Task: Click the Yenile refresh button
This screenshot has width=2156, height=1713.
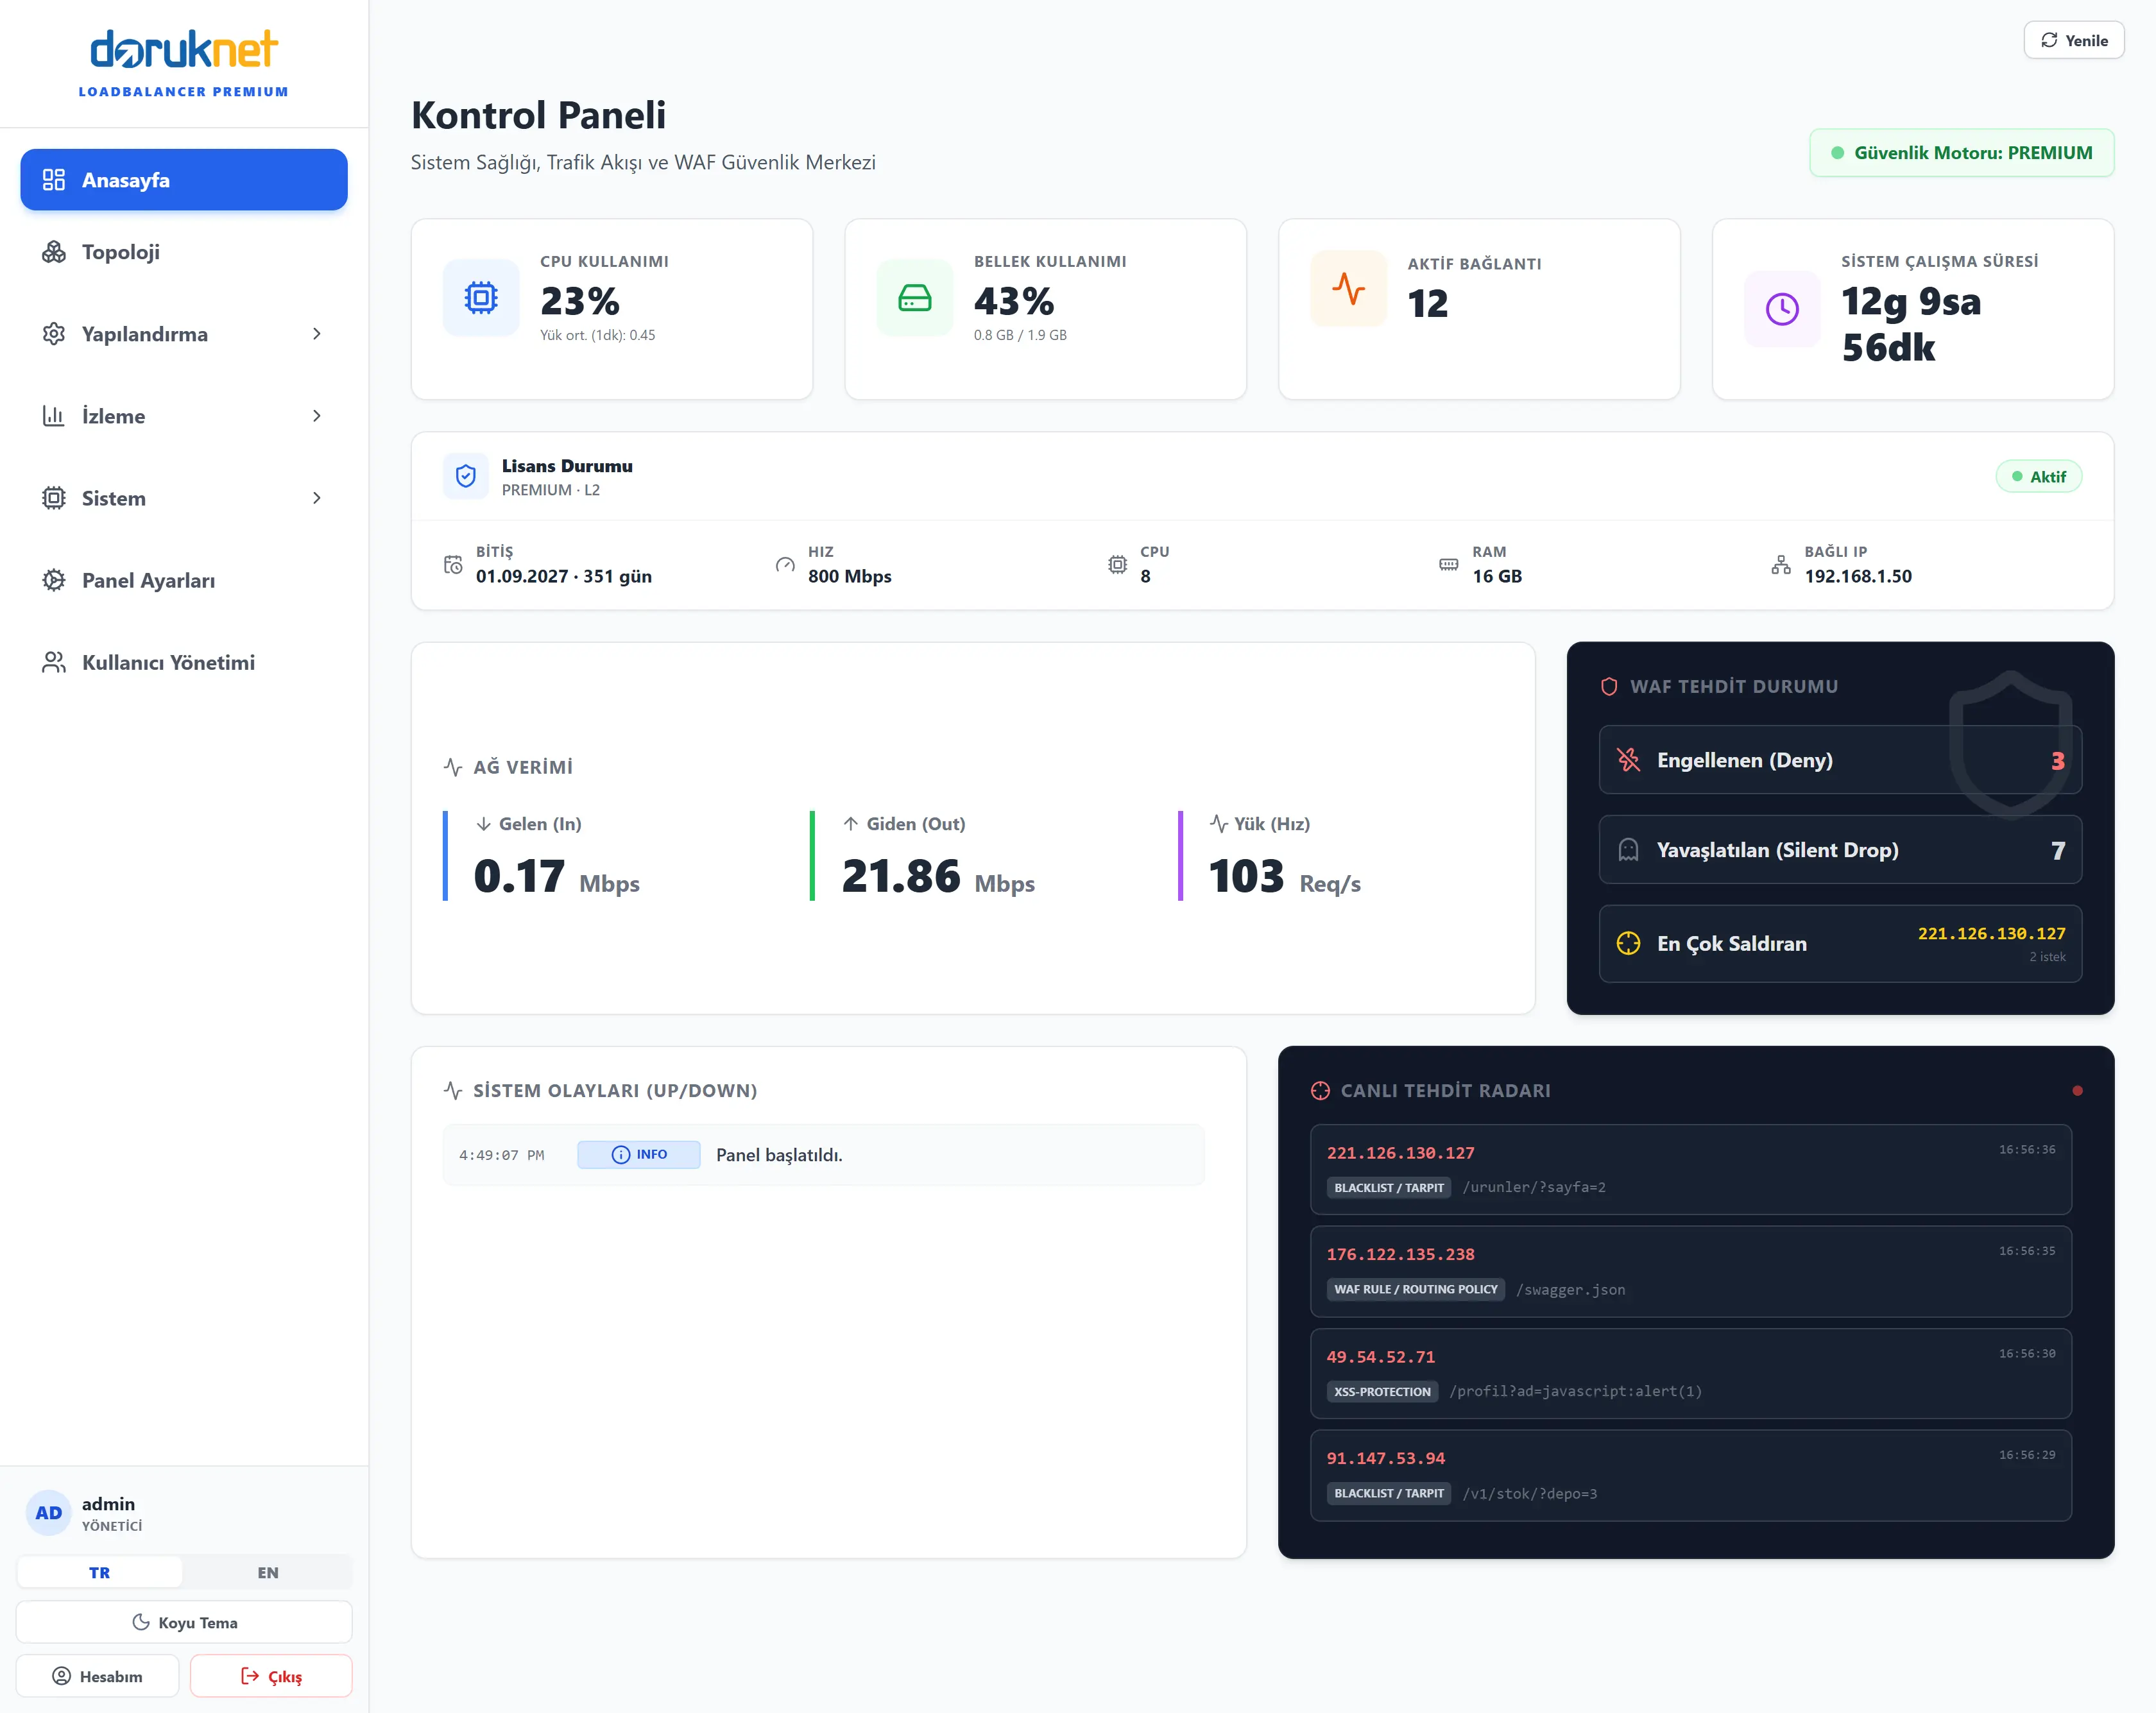Action: (x=2074, y=40)
